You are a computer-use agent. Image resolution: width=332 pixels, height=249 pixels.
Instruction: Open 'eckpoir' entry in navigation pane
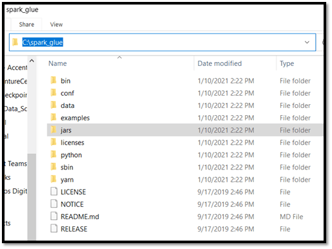click(x=16, y=95)
